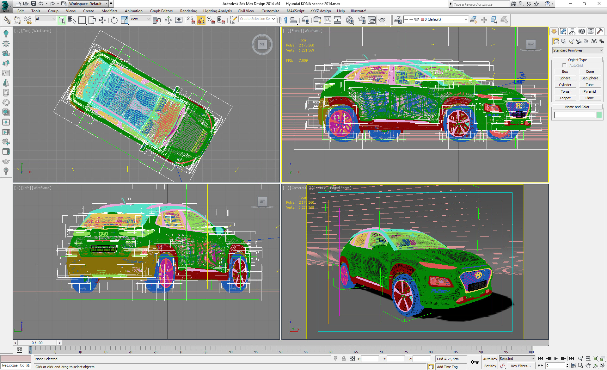607x370 pixels.
Task: Toggle Absolute/Offset transform type-in mode
Action: click(352, 359)
